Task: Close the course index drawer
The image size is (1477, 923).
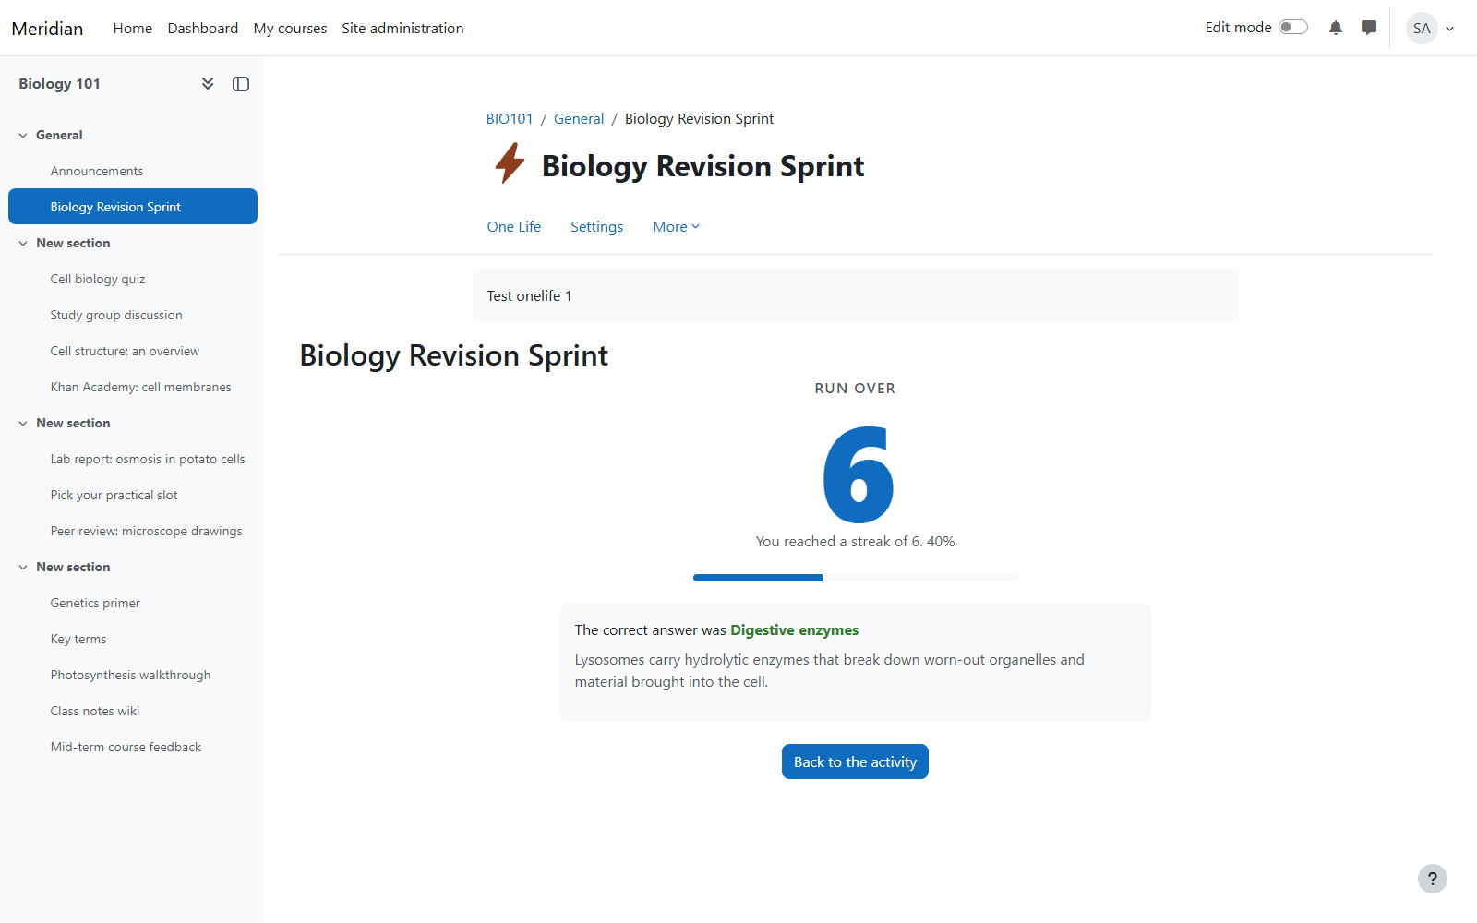Action: [x=241, y=84]
